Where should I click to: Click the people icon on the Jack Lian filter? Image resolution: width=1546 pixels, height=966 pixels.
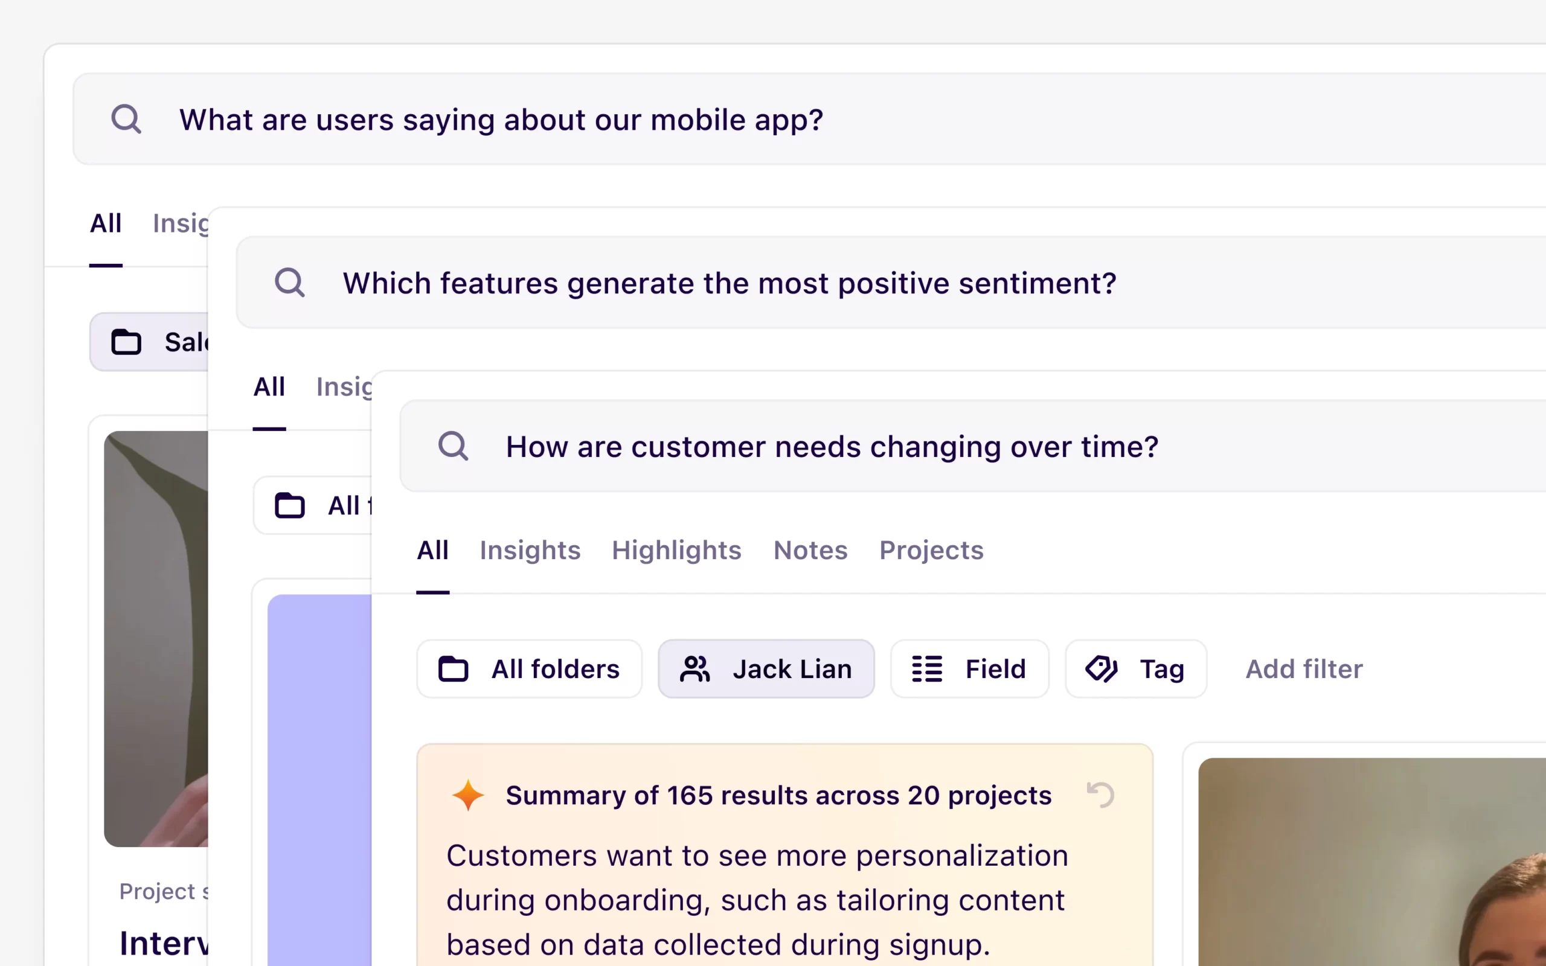[x=694, y=669]
